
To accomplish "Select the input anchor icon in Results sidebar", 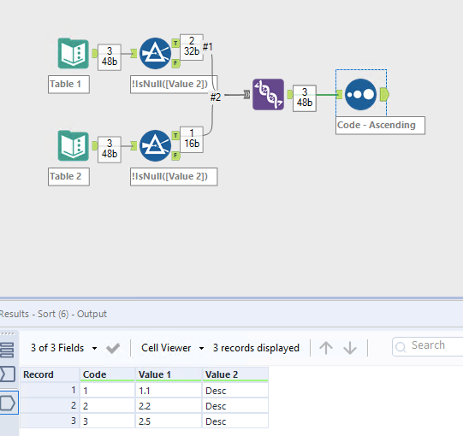I will pyautogui.click(x=8, y=374).
